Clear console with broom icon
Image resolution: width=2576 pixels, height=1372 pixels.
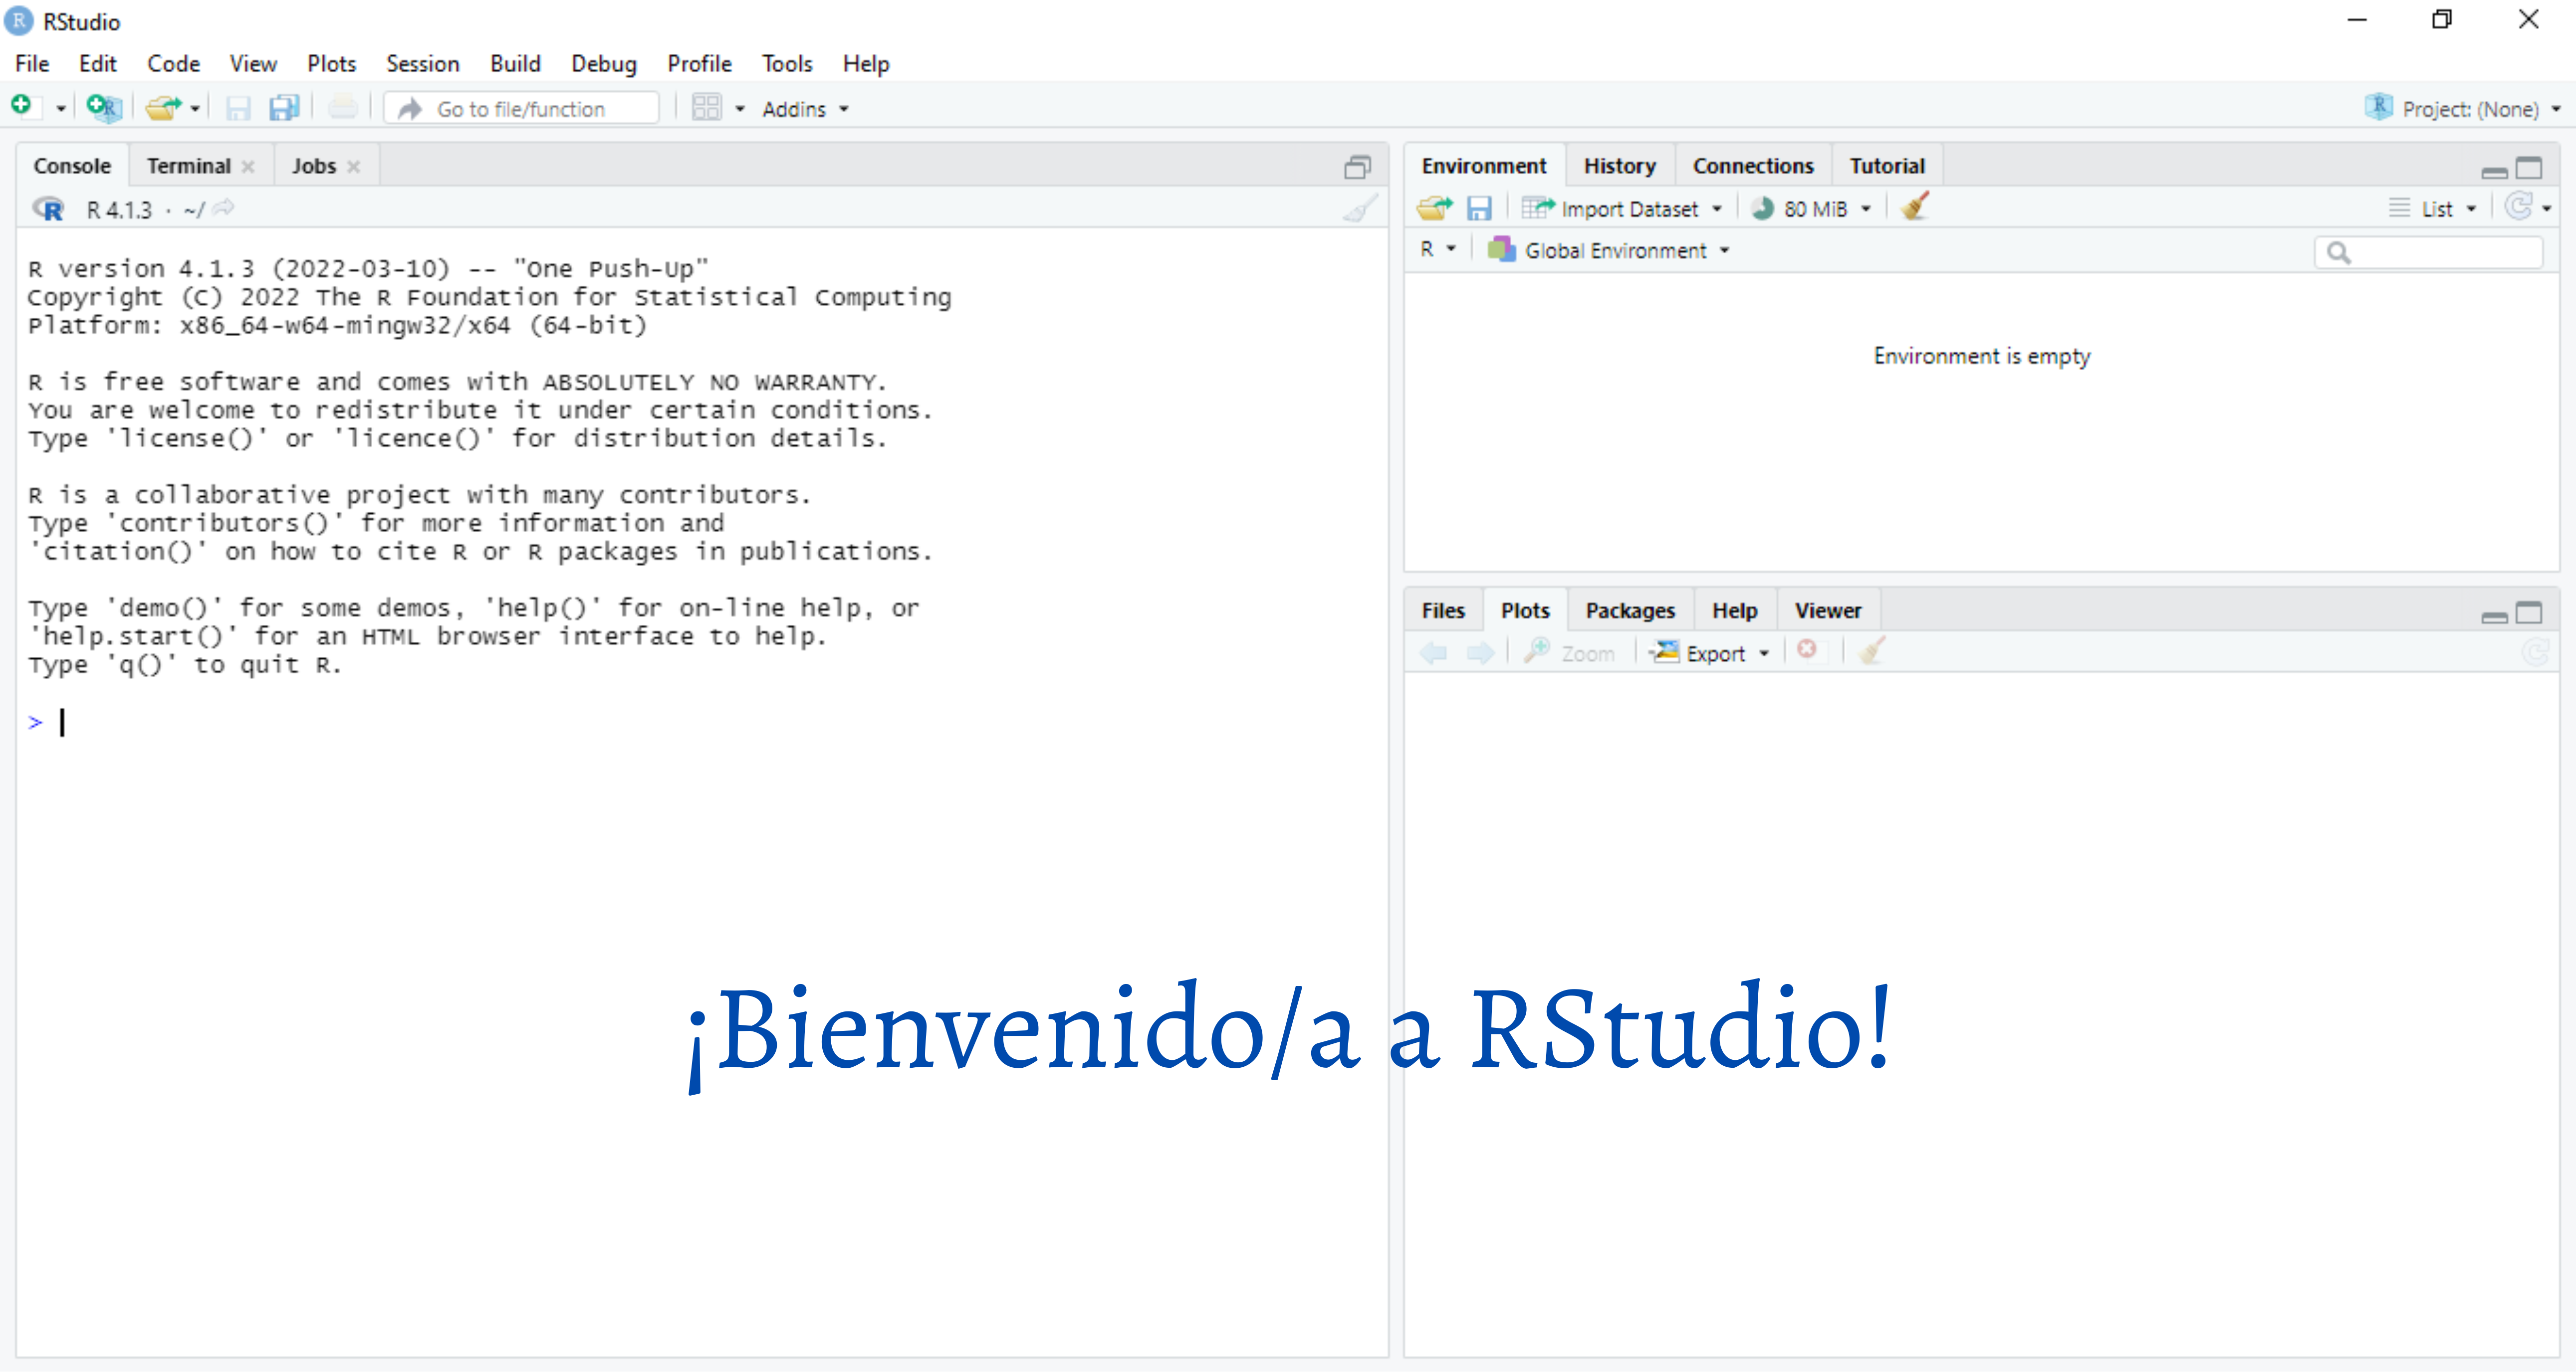coord(1360,208)
